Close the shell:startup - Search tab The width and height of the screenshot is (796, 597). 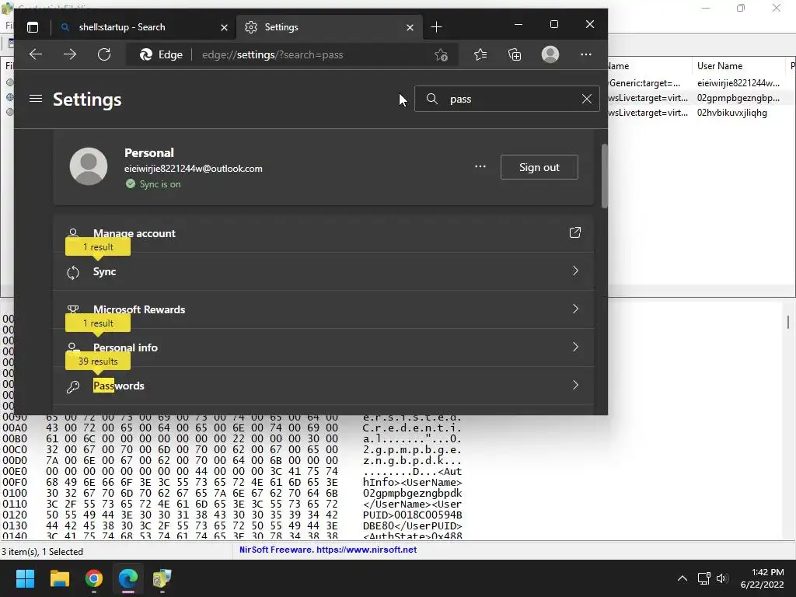(x=224, y=27)
